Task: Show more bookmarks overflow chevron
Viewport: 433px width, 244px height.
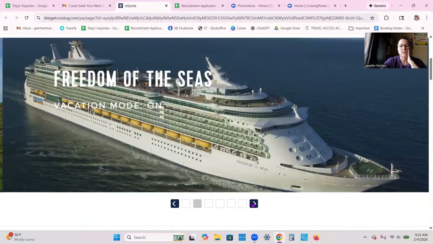Action: click(x=423, y=28)
